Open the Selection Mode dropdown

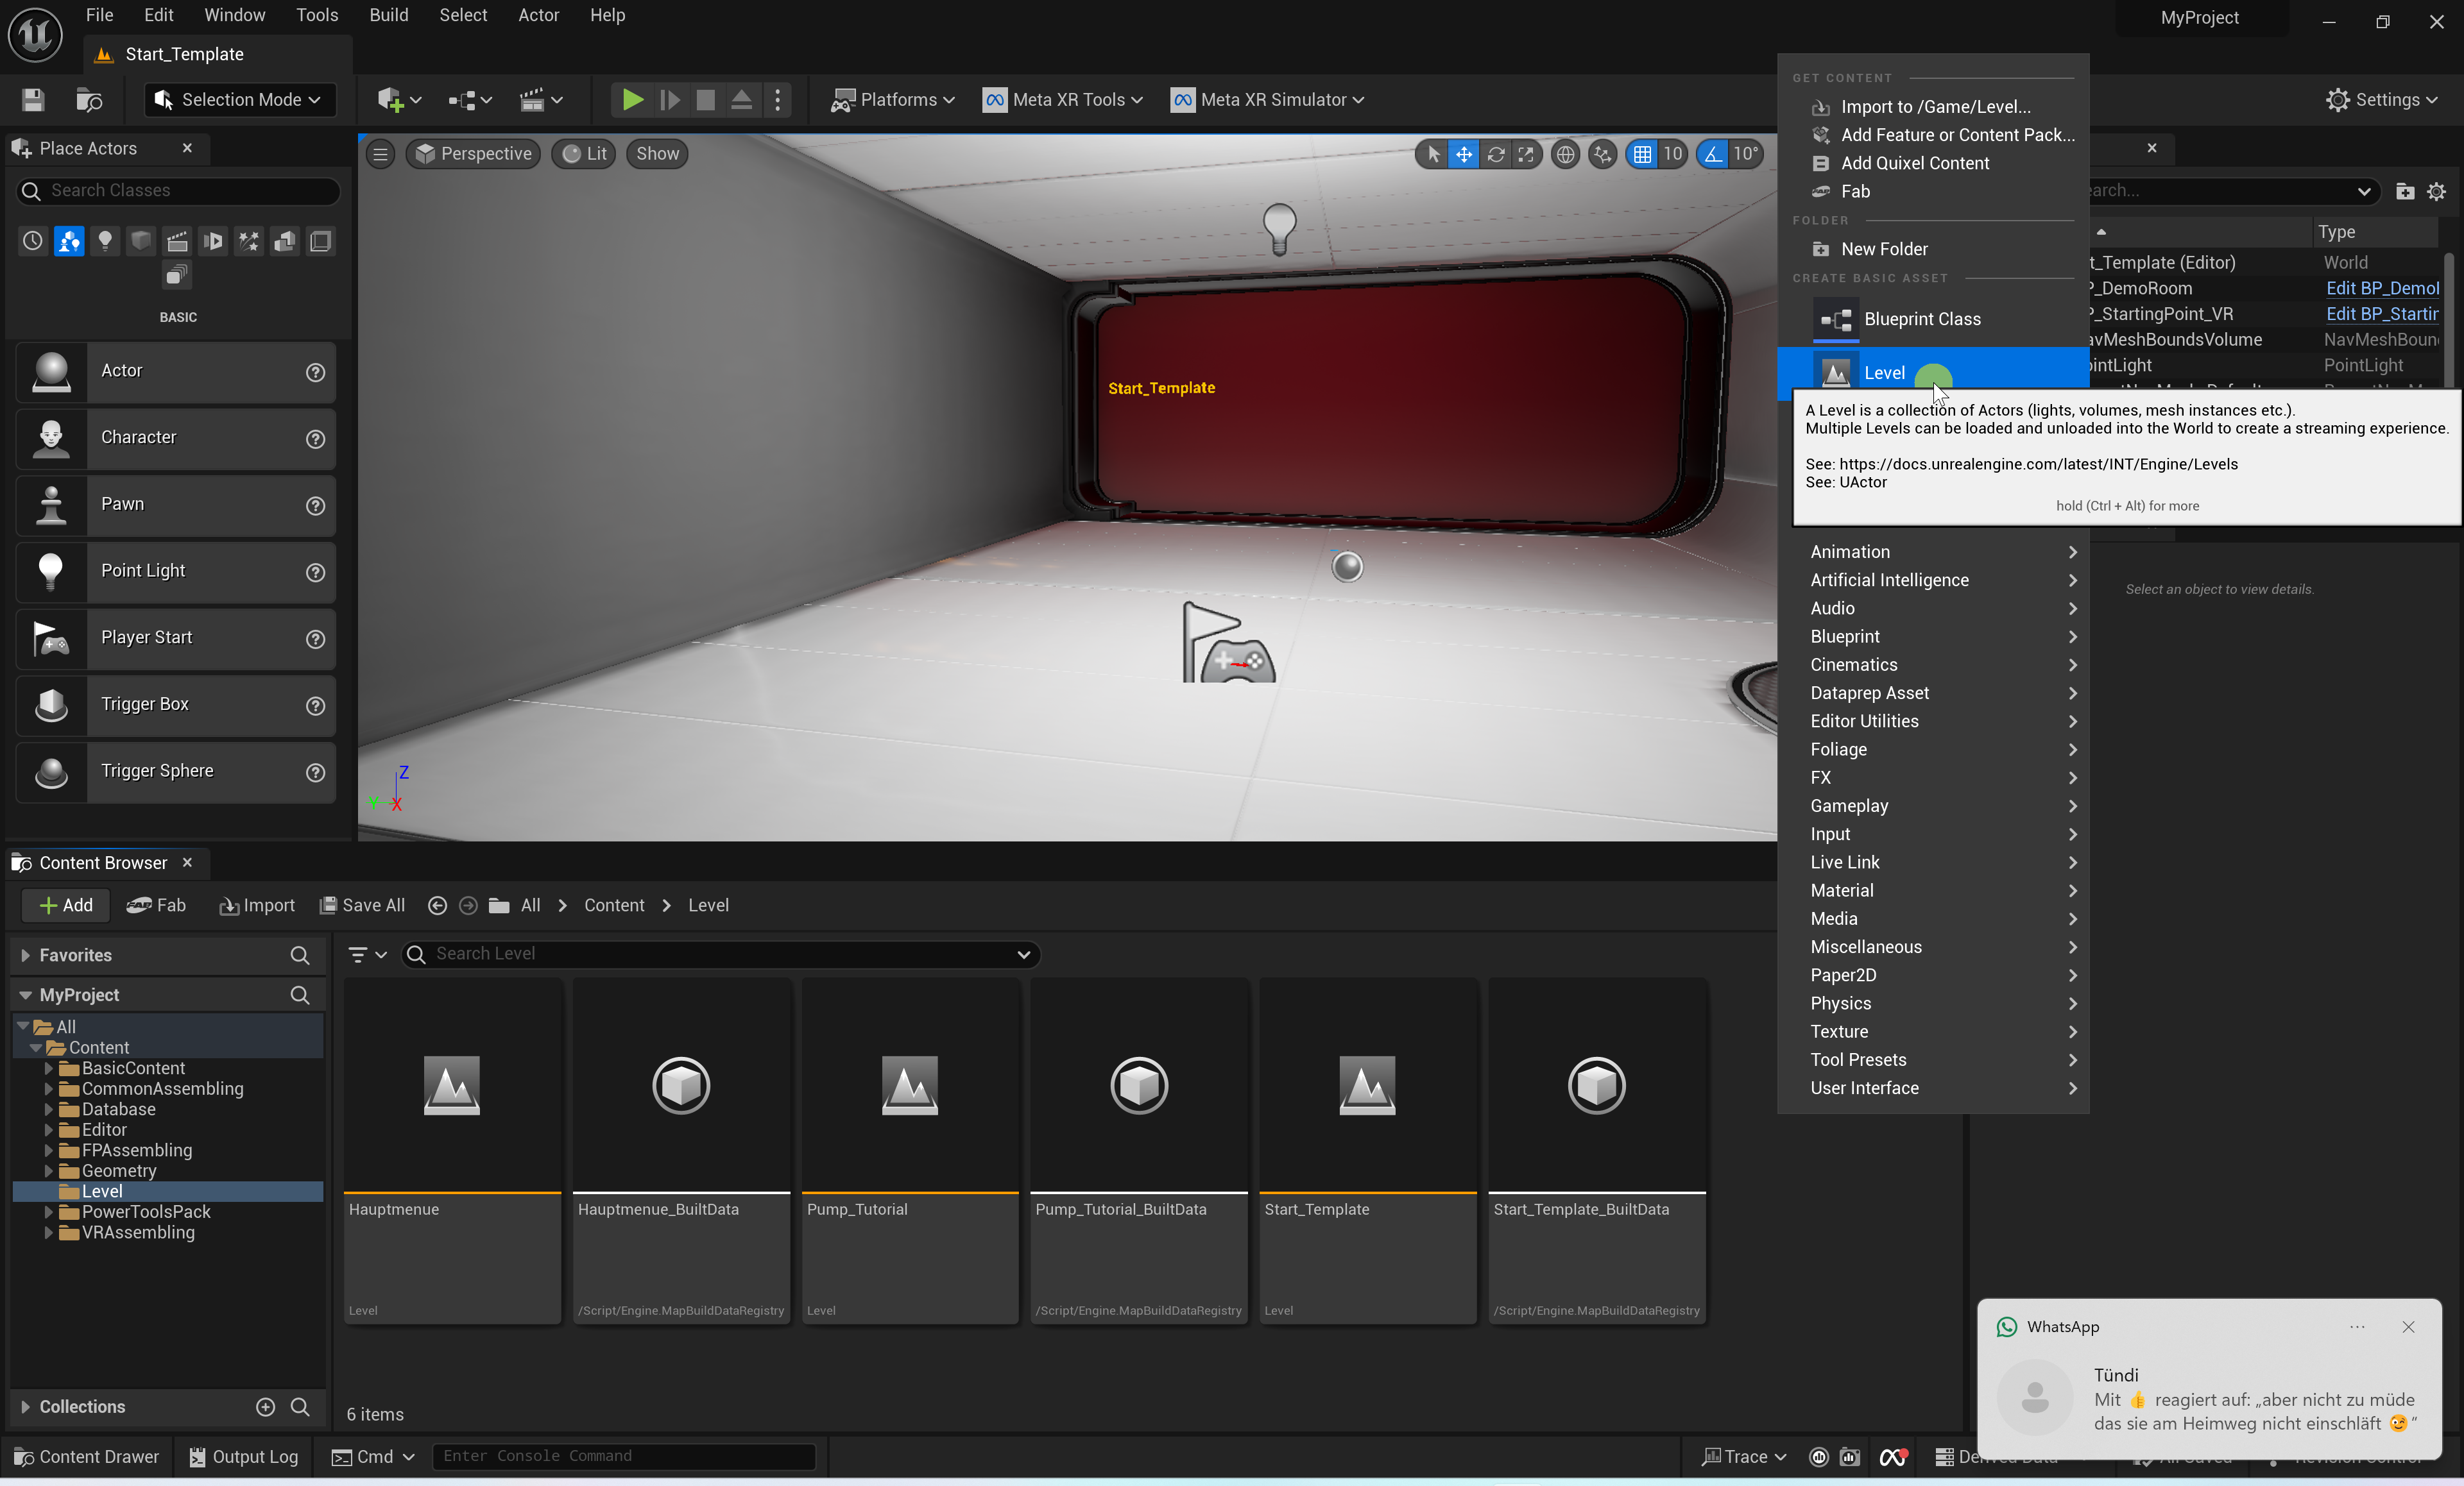pyautogui.click(x=240, y=100)
